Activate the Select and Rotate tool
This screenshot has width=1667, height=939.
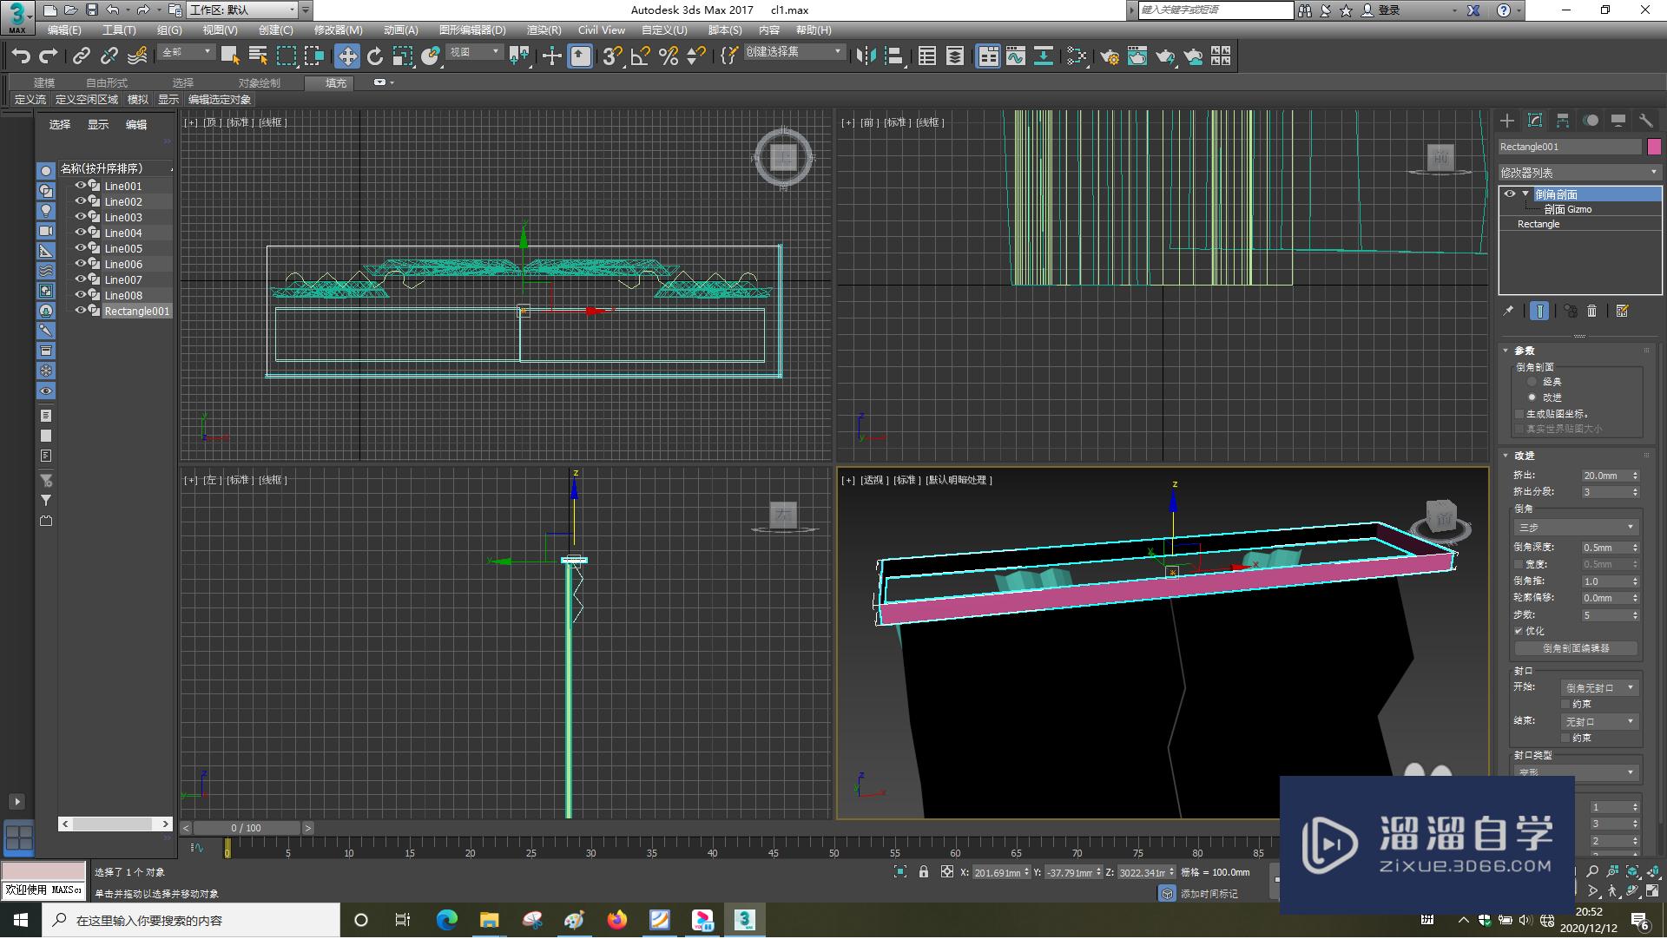pyautogui.click(x=375, y=56)
